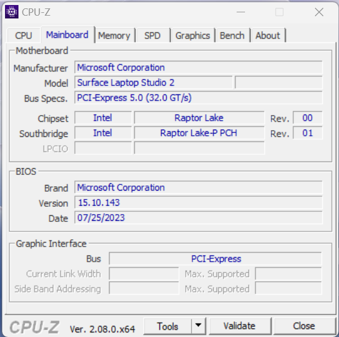
Task: Click the BIOS Brand Microsoft Corporation field
Action: (x=198, y=188)
